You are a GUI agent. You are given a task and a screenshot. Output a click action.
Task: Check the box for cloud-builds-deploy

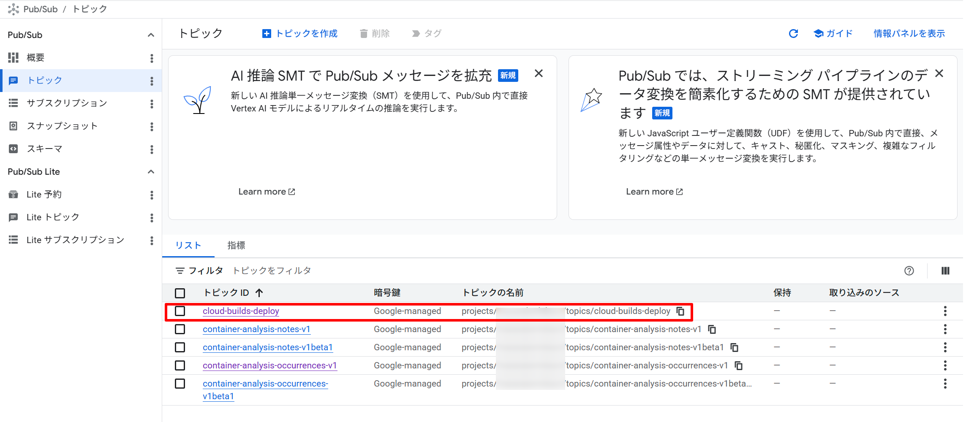pos(180,311)
